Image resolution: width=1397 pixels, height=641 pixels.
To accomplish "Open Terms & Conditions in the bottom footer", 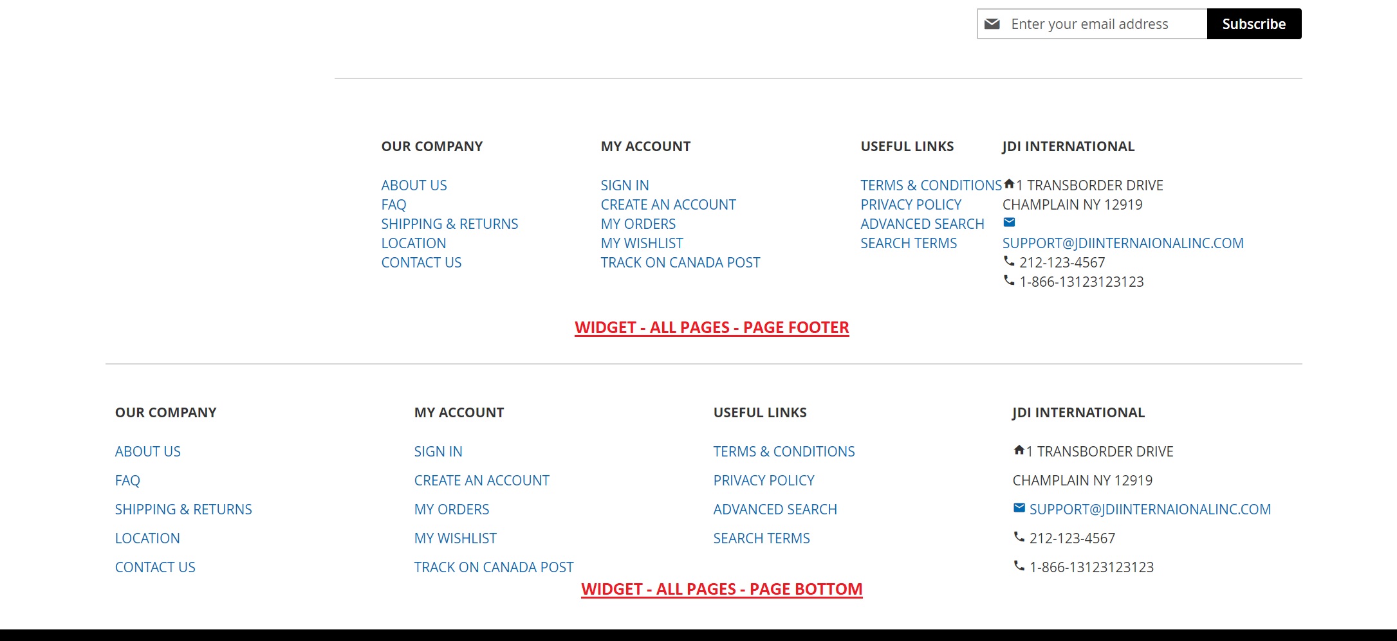I will click(x=784, y=451).
